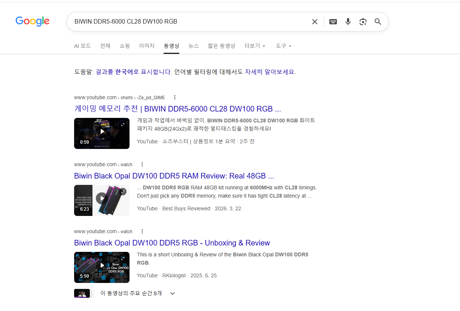Open options menu for shorts -Ze_pd_QIME result
The height and width of the screenshot is (311, 460).
point(174,97)
